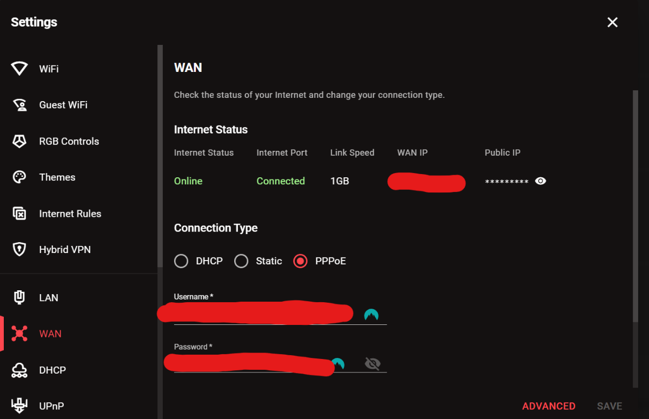Click the SAVE button
Image resolution: width=649 pixels, height=419 pixels.
click(610, 406)
